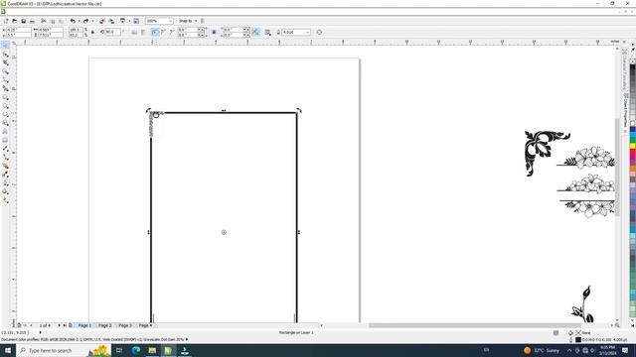Select the Shape tool

click(x=5, y=54)
